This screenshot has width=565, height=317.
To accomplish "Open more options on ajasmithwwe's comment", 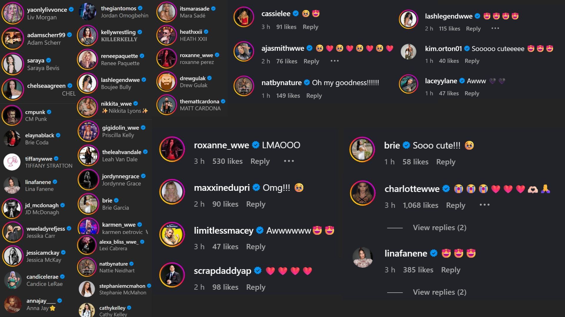I will point(335,61).
